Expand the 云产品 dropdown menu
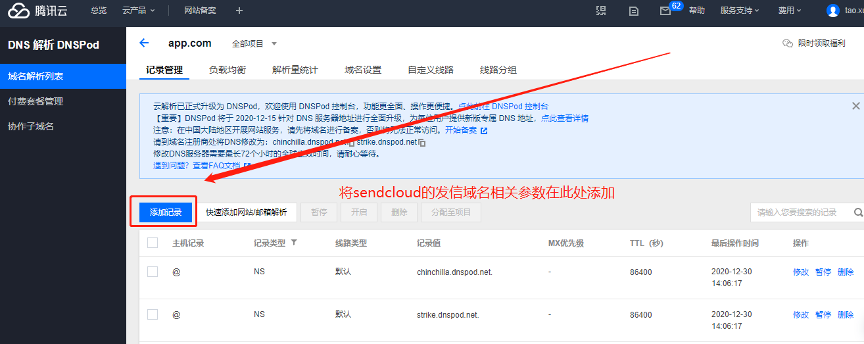Viewport: 864px width, 344px height. pos(139,11)
